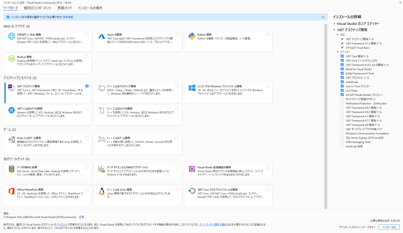Check the .NET Framework 4.8 開発ツール option
The height and width of the screenshot is (233, 403).
[x=342, y=125]
